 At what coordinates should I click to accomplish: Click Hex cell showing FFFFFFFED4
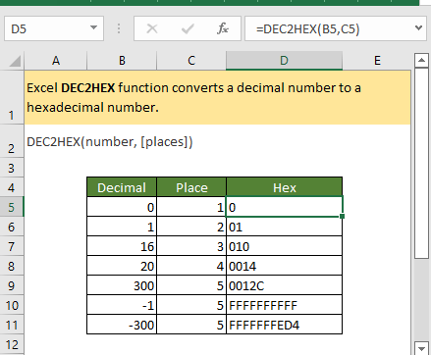(x=284, y=325)
